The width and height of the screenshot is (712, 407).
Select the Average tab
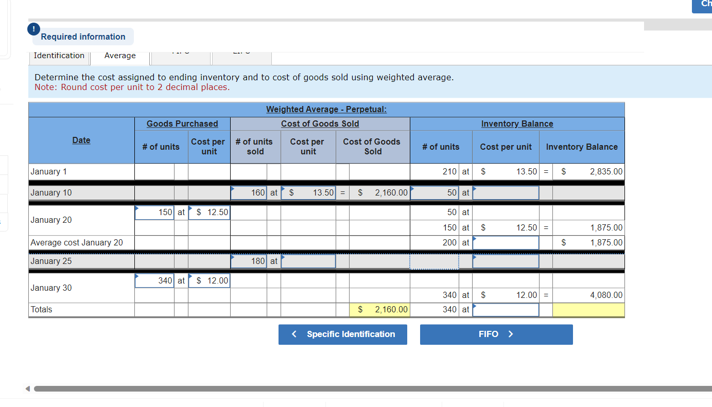click(x=120, y=55)
